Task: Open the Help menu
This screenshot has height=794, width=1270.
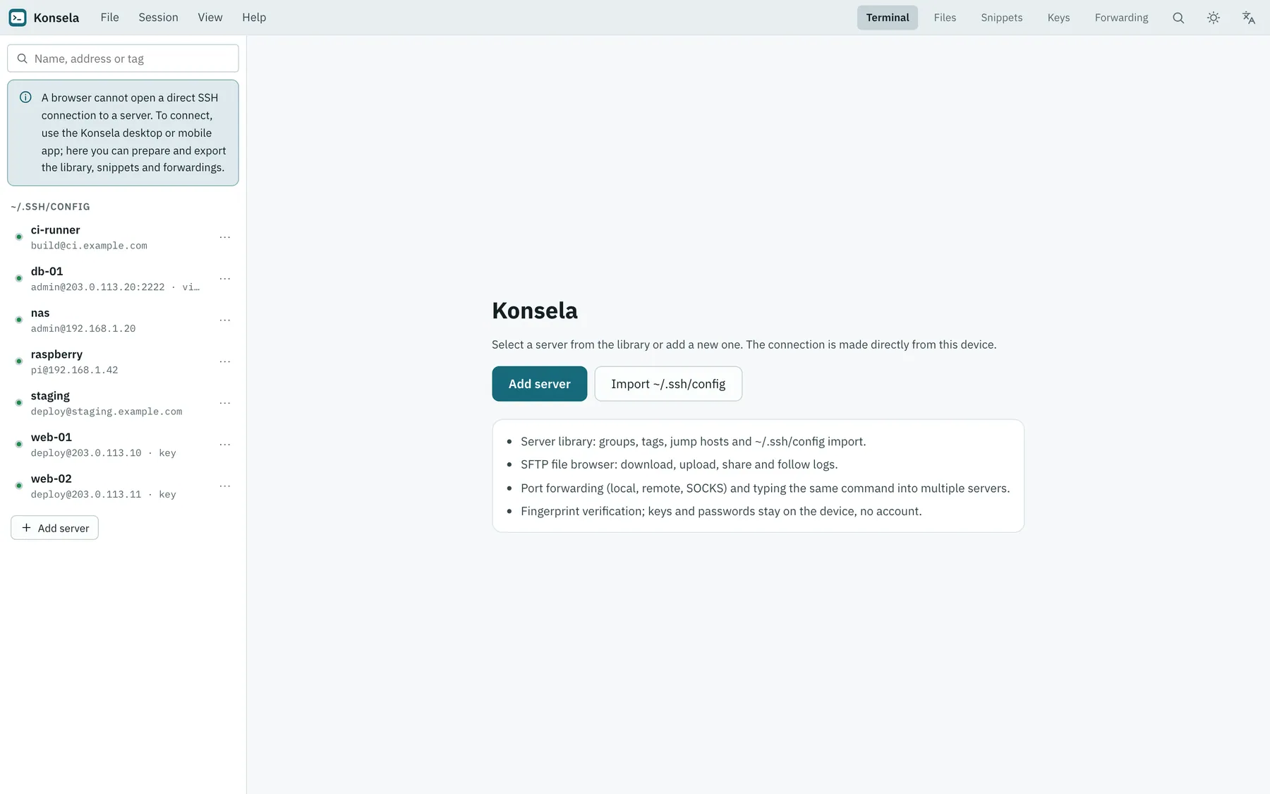Action: click(x=254, y=18)
